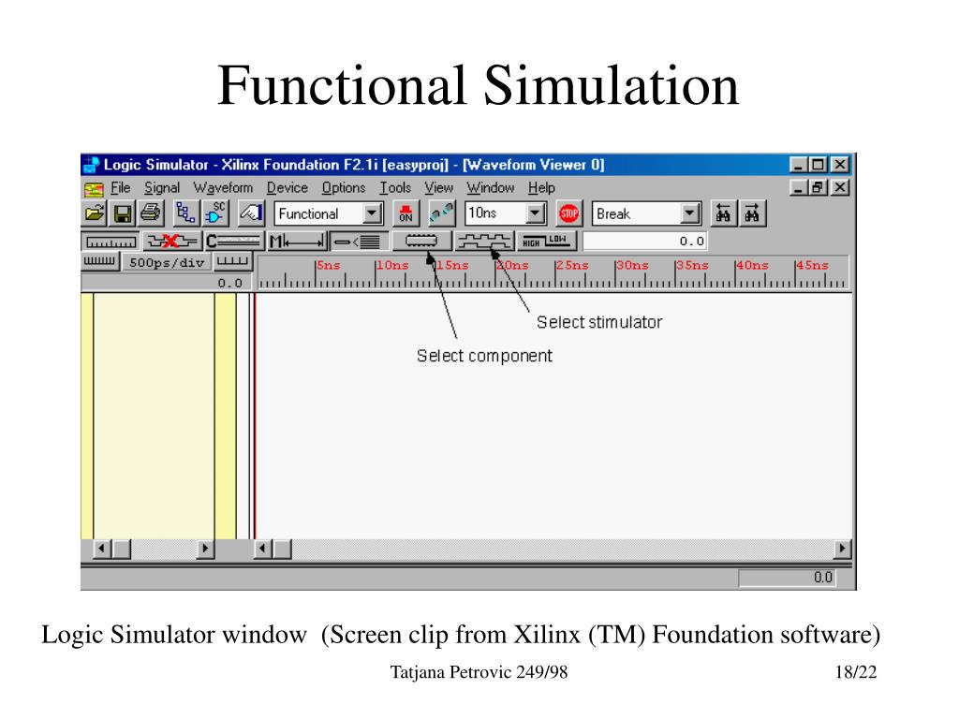
Task: Click the HIGH LOW logic state icon
Action: click(546, 242)
